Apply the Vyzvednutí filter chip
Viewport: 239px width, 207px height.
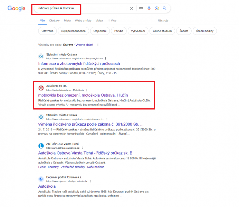coord(138,31)
